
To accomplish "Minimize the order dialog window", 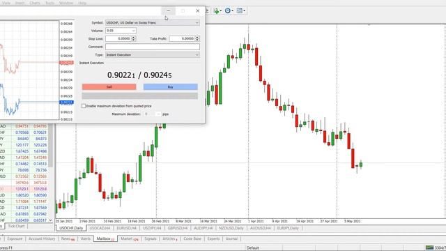I will 169,11.
